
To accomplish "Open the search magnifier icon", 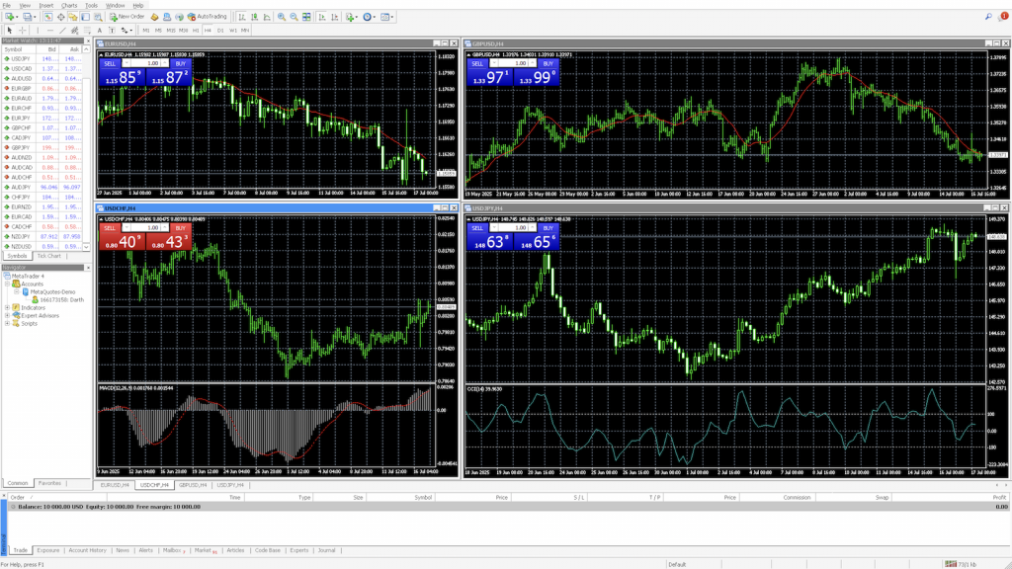I will [988, 17].
